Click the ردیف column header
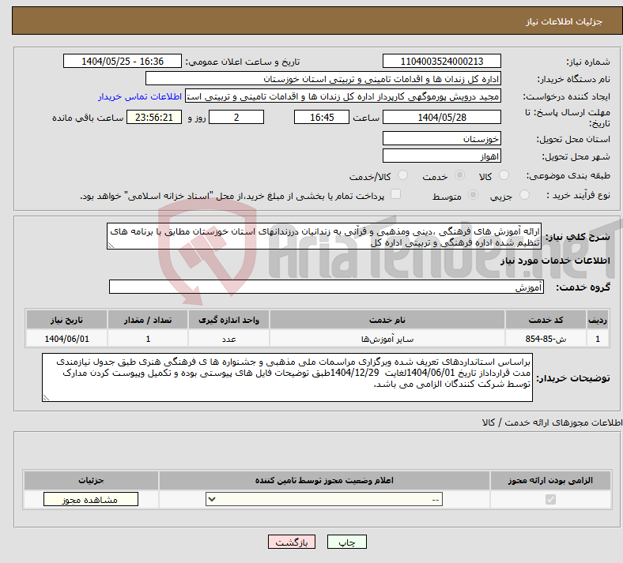 [x=598, y=320]
